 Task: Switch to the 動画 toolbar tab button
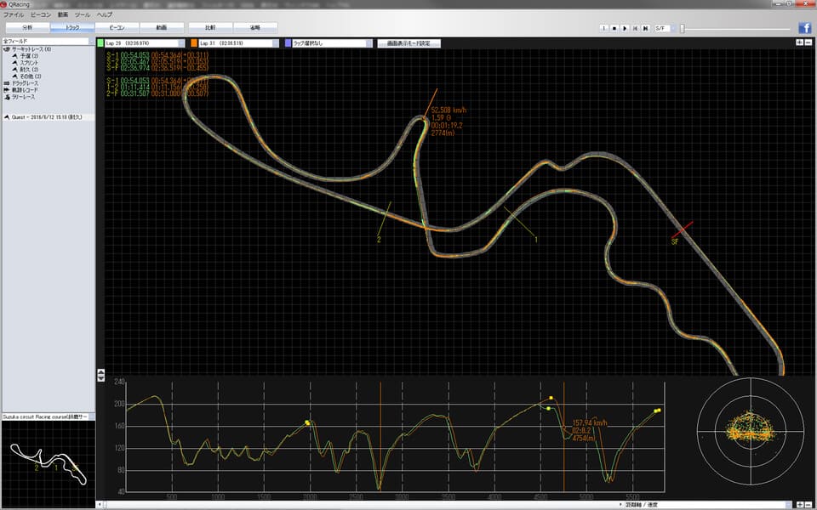[x=162, y=27]
